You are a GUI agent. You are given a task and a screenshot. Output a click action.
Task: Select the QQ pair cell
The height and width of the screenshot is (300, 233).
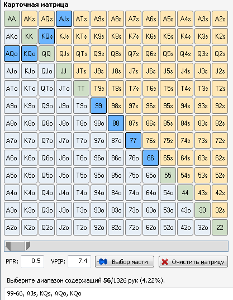pos(46,54)
